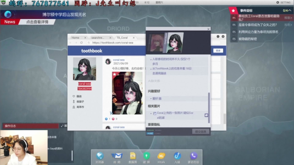The image size is (294, 165).
Task: Click the News globe icon
Action: click(8, 14)
